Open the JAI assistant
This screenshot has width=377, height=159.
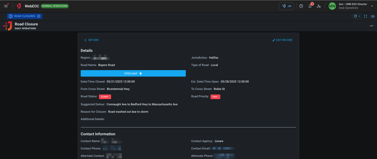287,6
